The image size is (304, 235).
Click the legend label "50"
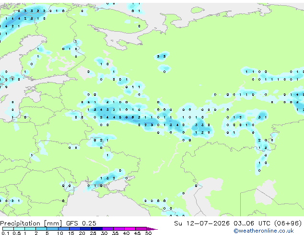tap(149, 233)
